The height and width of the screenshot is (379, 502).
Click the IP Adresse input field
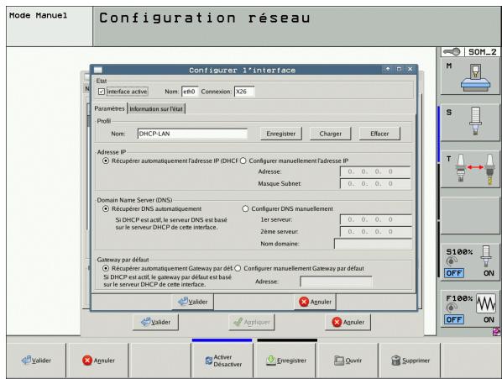[375, 171]
